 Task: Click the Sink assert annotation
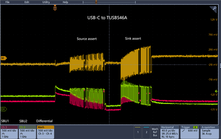pos(133,38)
